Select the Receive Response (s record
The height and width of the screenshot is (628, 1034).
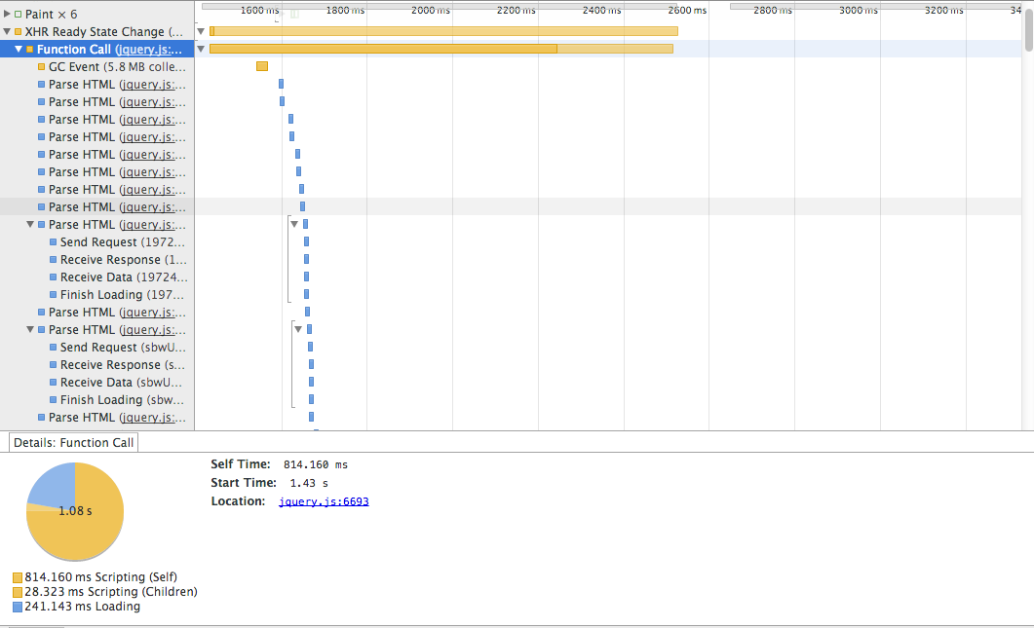coord(122,365)
